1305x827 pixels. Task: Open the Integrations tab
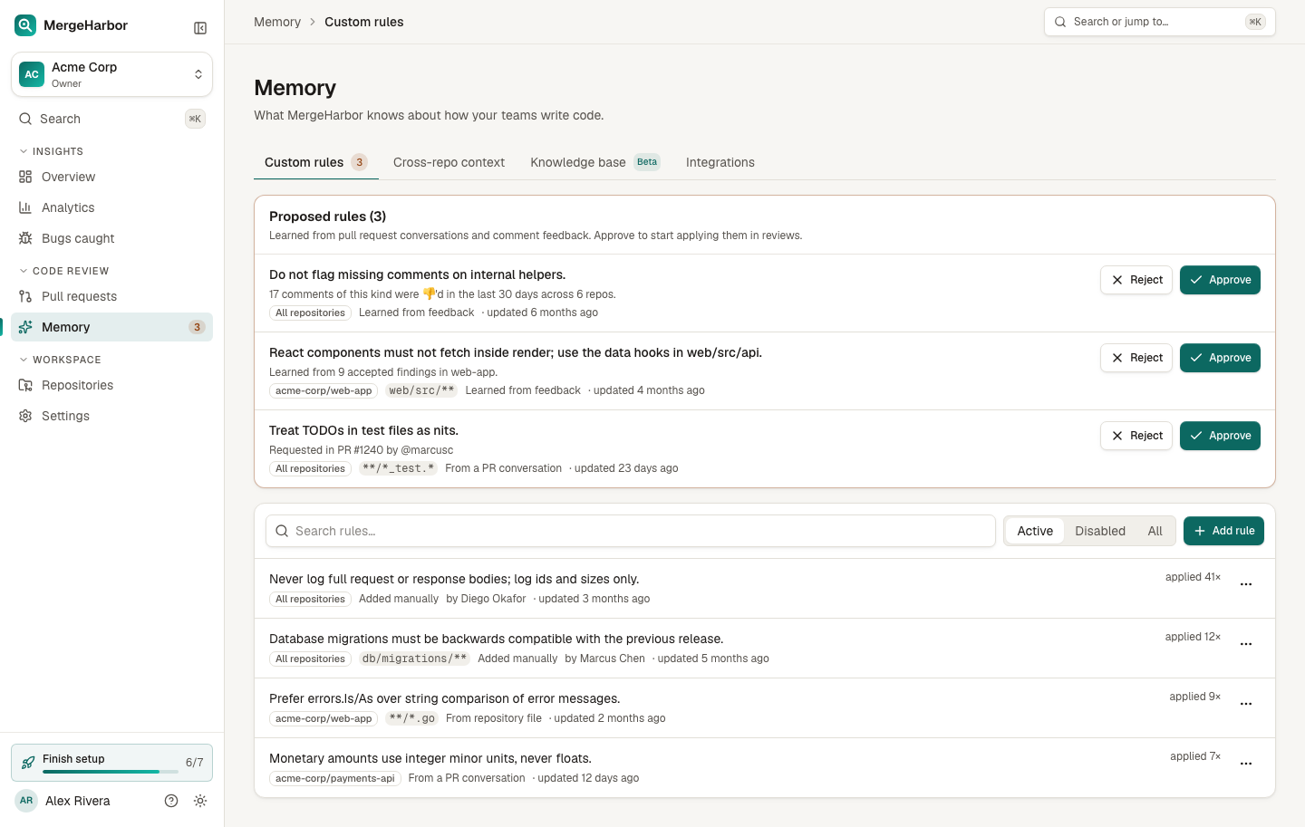(720, 162)
